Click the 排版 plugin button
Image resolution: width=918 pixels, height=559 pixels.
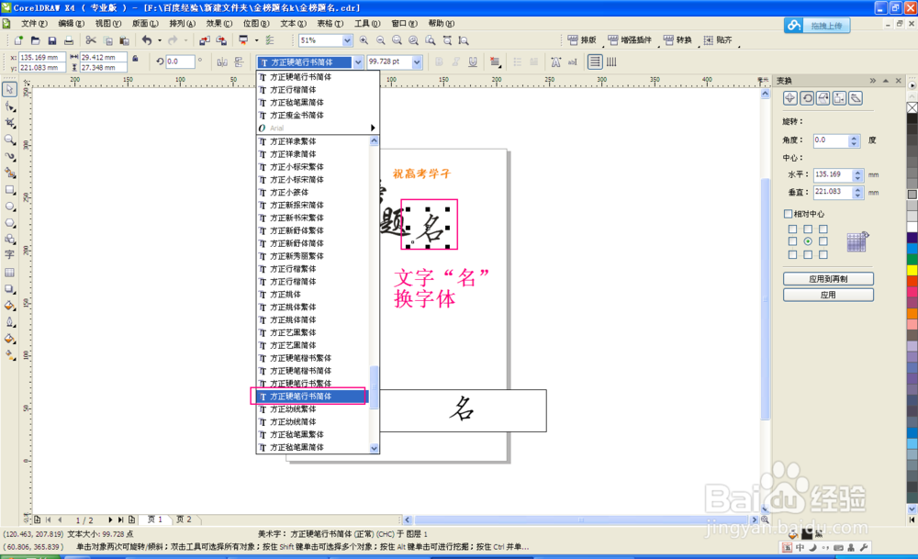click(582, 39)
